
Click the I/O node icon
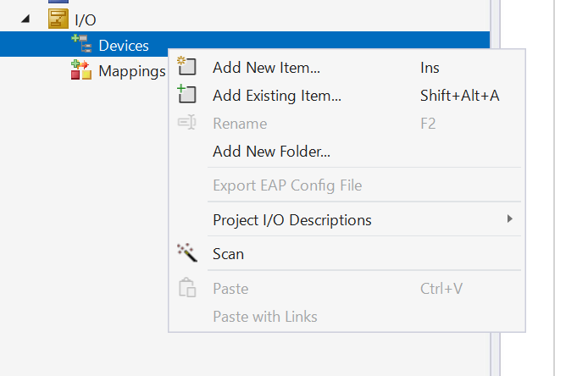click(x=58, y=19)
